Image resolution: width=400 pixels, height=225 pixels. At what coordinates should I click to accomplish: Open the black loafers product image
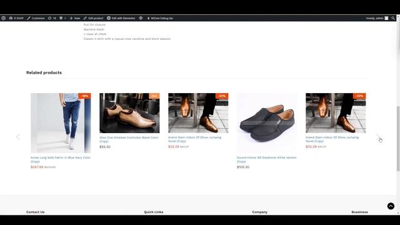tap(267, 123)
